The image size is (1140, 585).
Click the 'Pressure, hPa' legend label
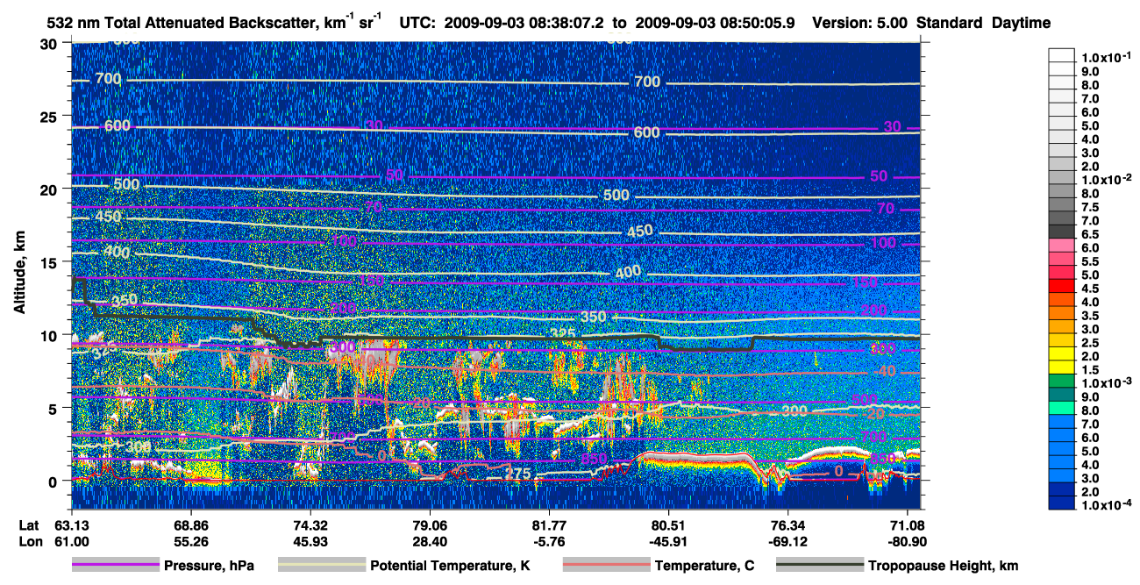click(209, 566)
